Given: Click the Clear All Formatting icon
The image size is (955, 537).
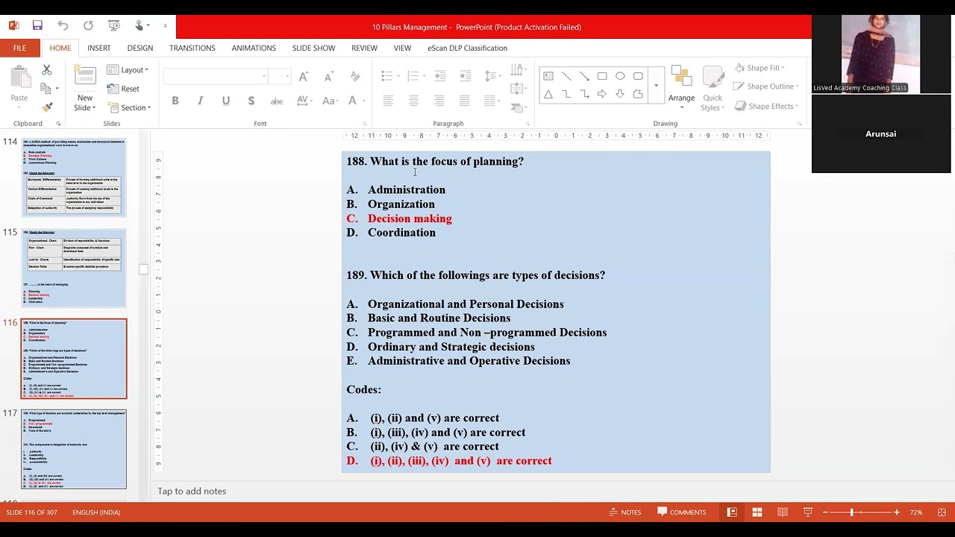Looking at the screenshot, I should [354, 77].
